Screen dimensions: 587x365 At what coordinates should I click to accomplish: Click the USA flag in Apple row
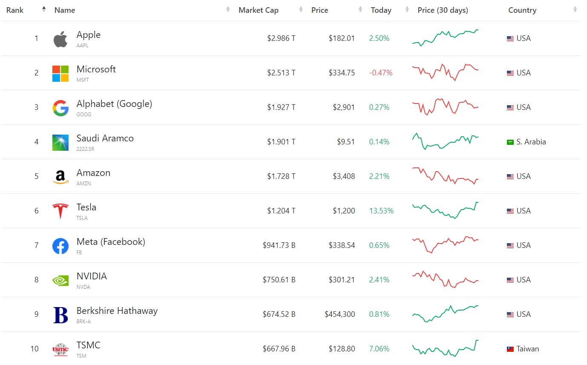[x=510, y=39]
